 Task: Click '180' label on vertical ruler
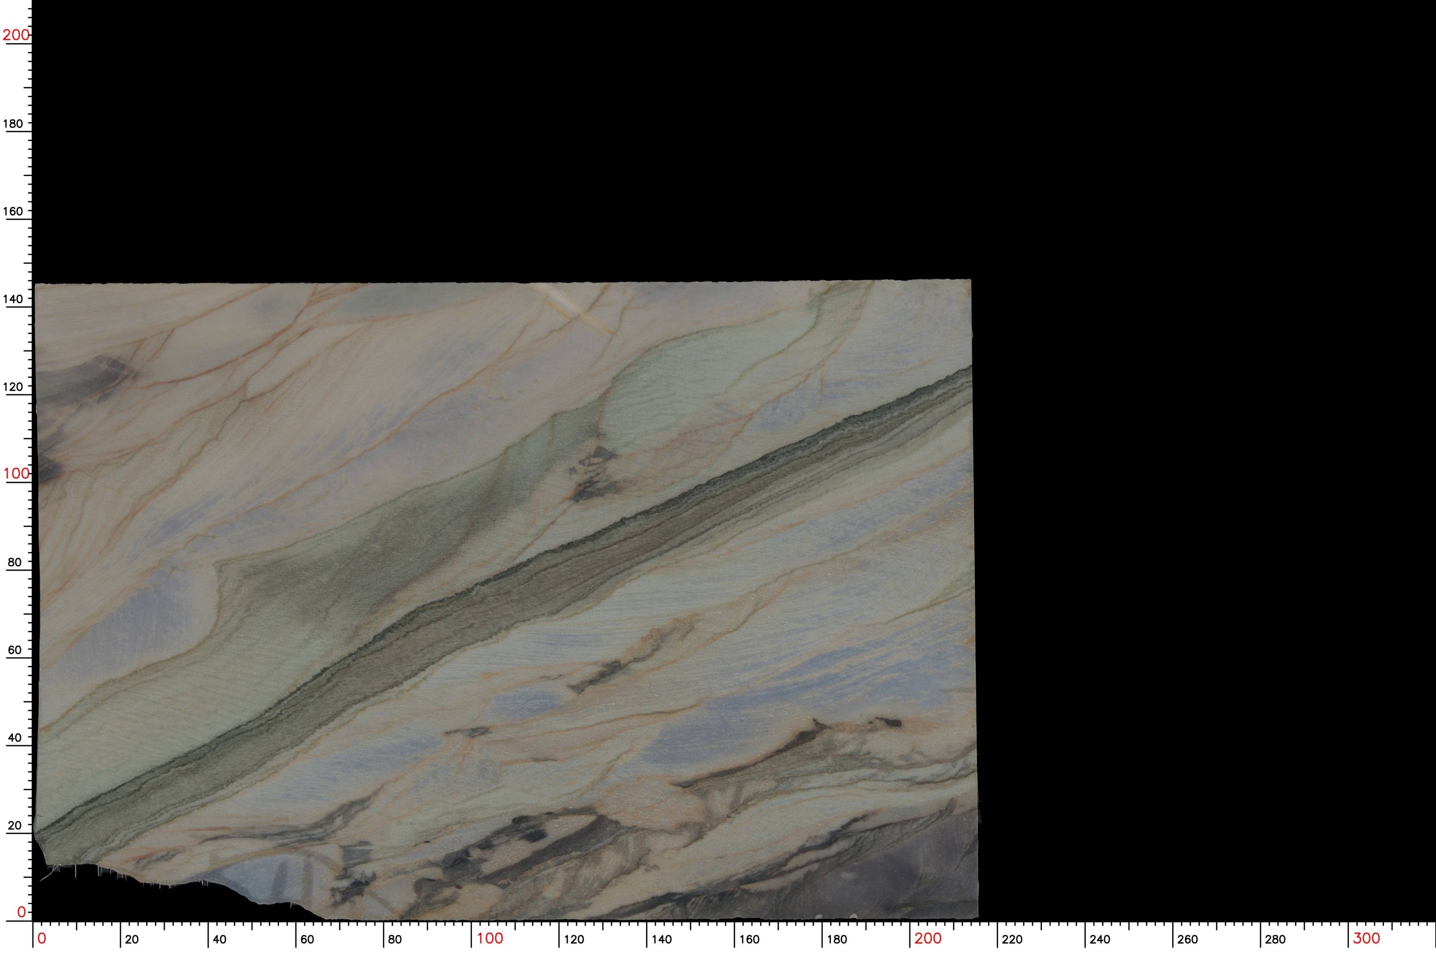(13, 123)
